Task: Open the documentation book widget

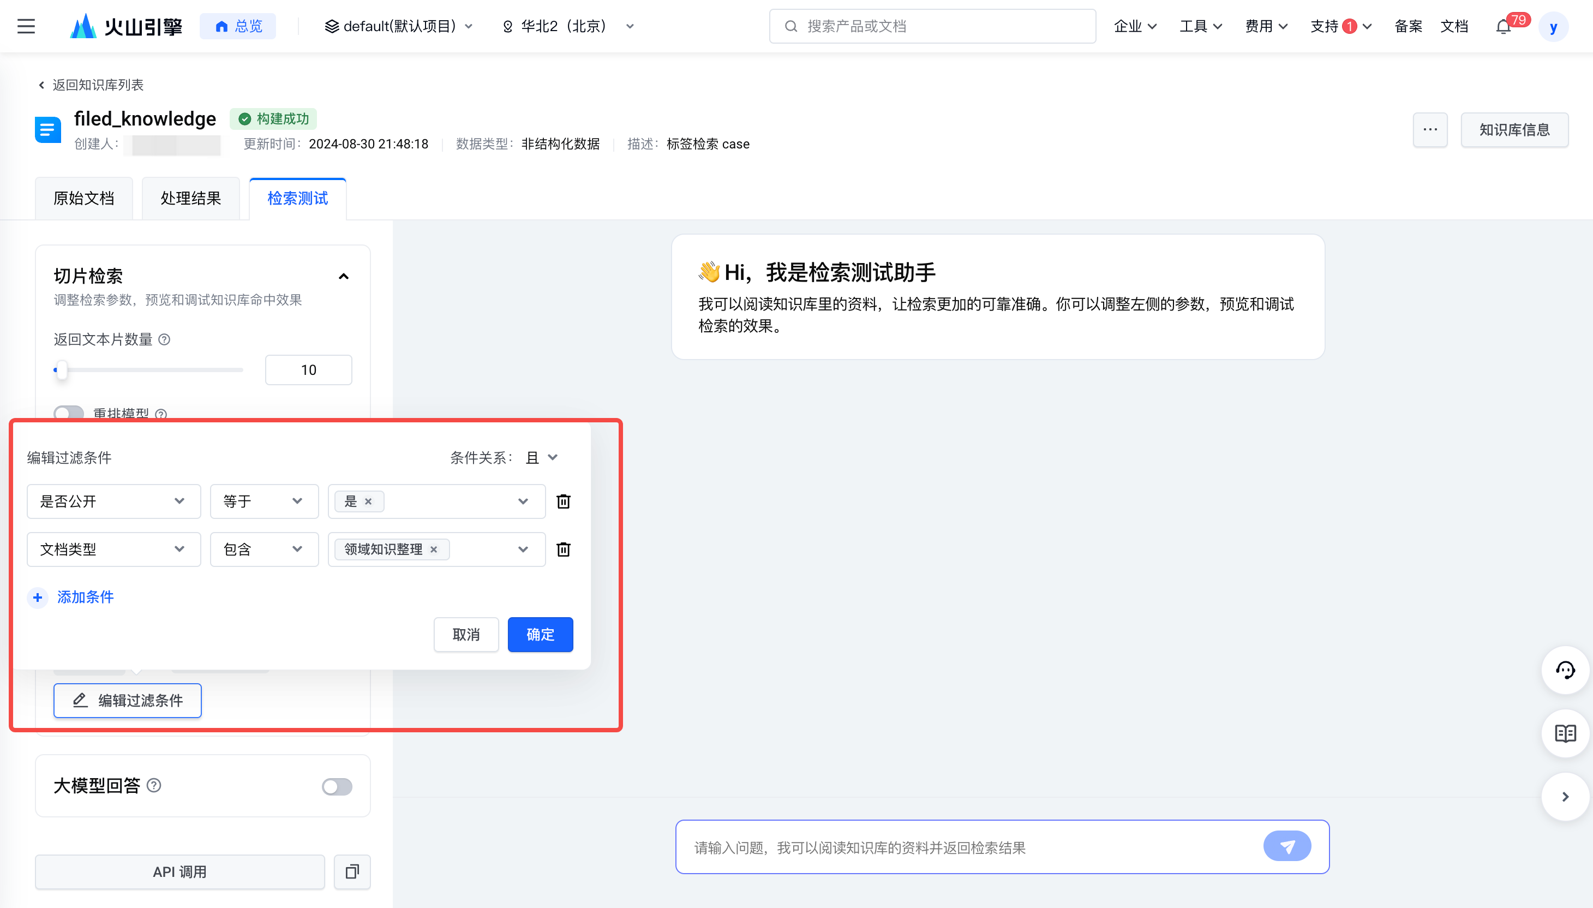Action: [x=1565, y=733]
